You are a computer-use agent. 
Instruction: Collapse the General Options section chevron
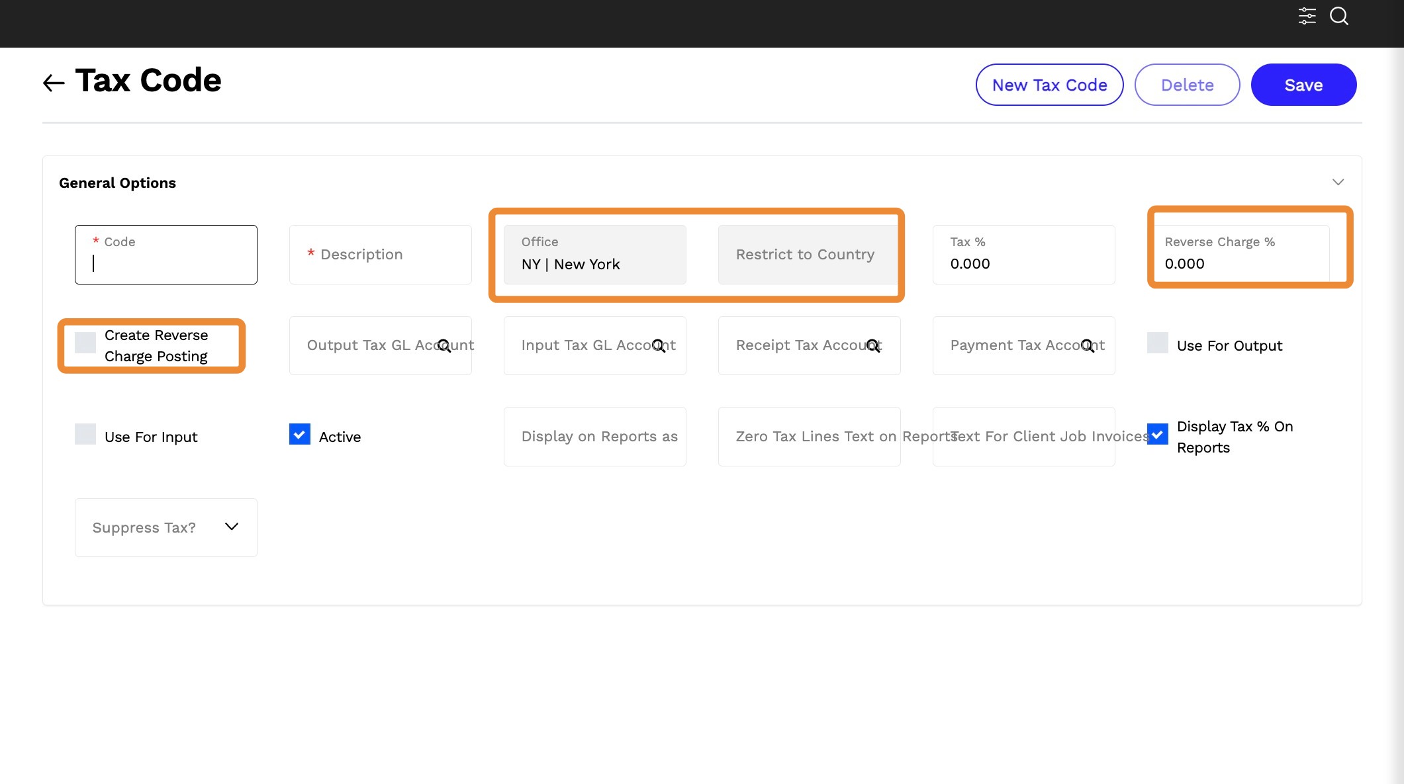click(x=1338, y=182)
